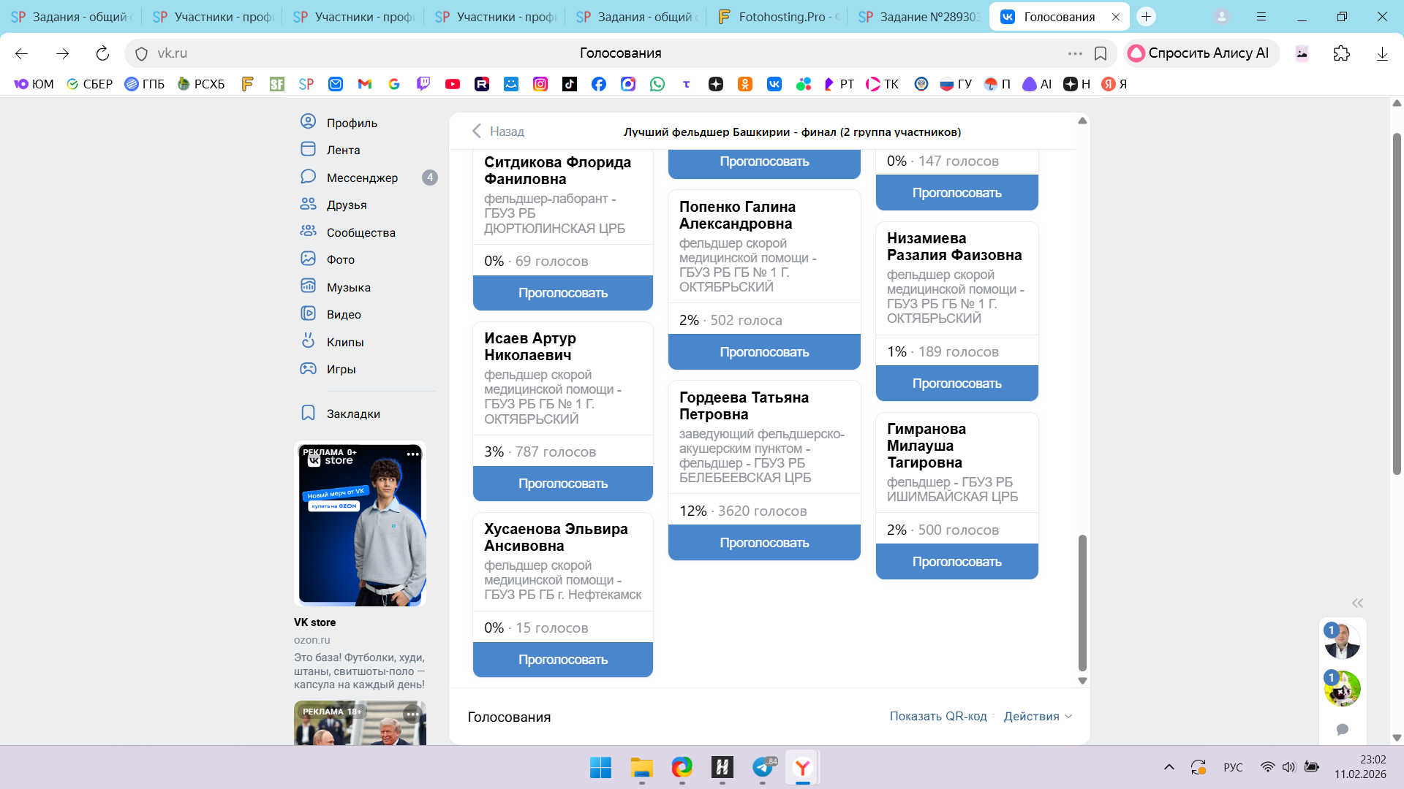The width and height of the screenshot is (1404, 789).
Task: Open the Friends section icon
Action: coord(308,205)
